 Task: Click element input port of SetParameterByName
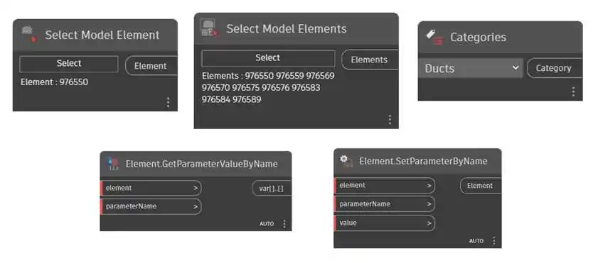(x=385, y=186)
